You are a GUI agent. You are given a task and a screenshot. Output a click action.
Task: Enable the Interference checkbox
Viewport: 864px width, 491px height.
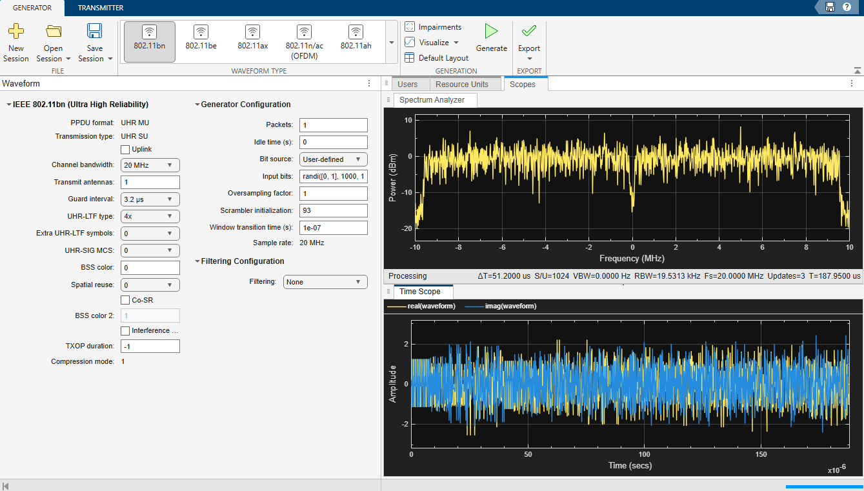coord(125,331)
